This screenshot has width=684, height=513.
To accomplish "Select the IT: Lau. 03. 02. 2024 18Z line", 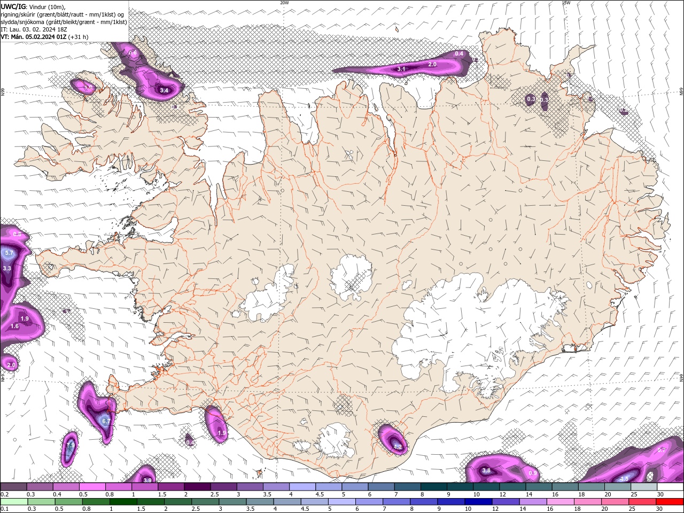I will pyautogui.click(x=34, y=29).
